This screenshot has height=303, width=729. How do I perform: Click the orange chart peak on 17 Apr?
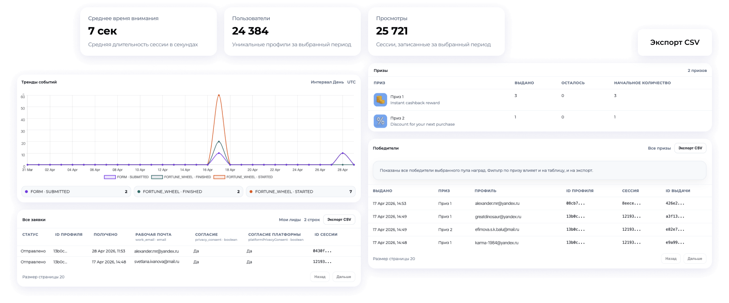pyautogui.click(x=219, y=95)
